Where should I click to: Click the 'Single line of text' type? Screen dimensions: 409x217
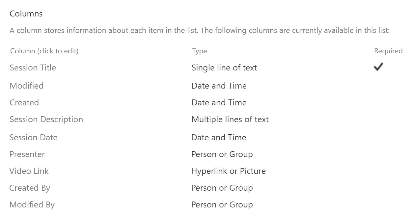(x=224, y=68)
